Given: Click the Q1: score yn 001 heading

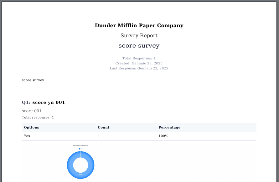Looking at the screenshot, I should tap(43, 102).
